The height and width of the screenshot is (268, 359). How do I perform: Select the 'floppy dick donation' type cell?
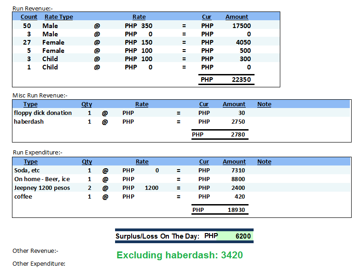click(x=43, y=113)
